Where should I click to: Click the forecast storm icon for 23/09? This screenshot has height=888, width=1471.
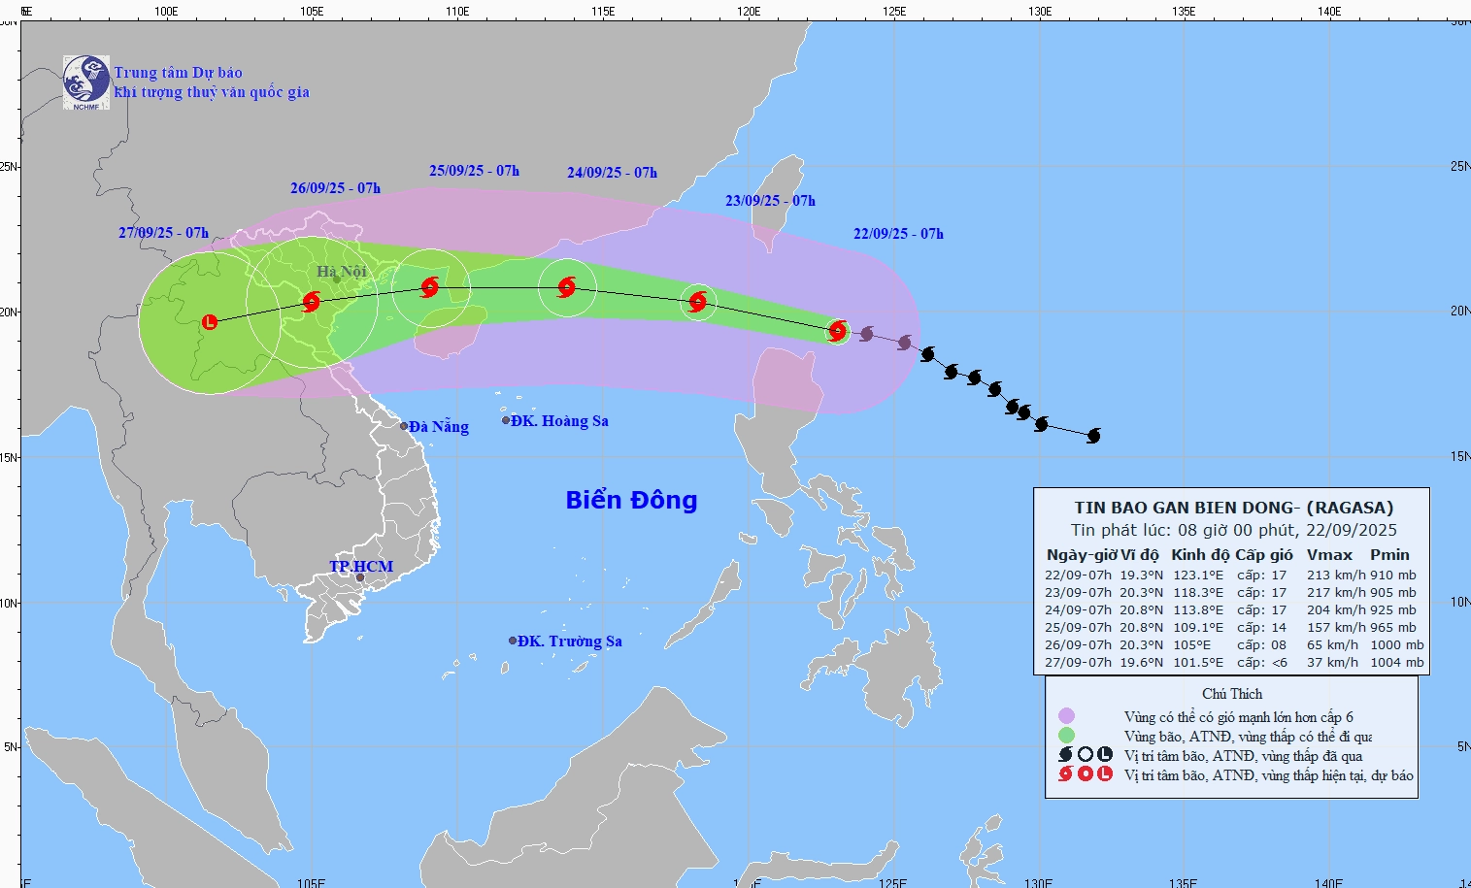697,302
